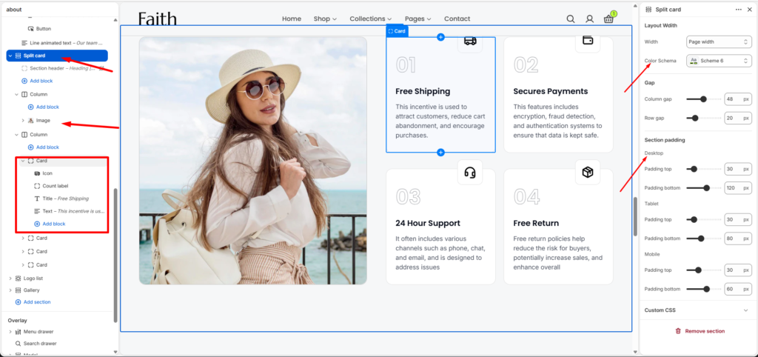Viewport: 758px width, 357px height.
Task: Adjust the Column gap slider
Action: [703, 99]
